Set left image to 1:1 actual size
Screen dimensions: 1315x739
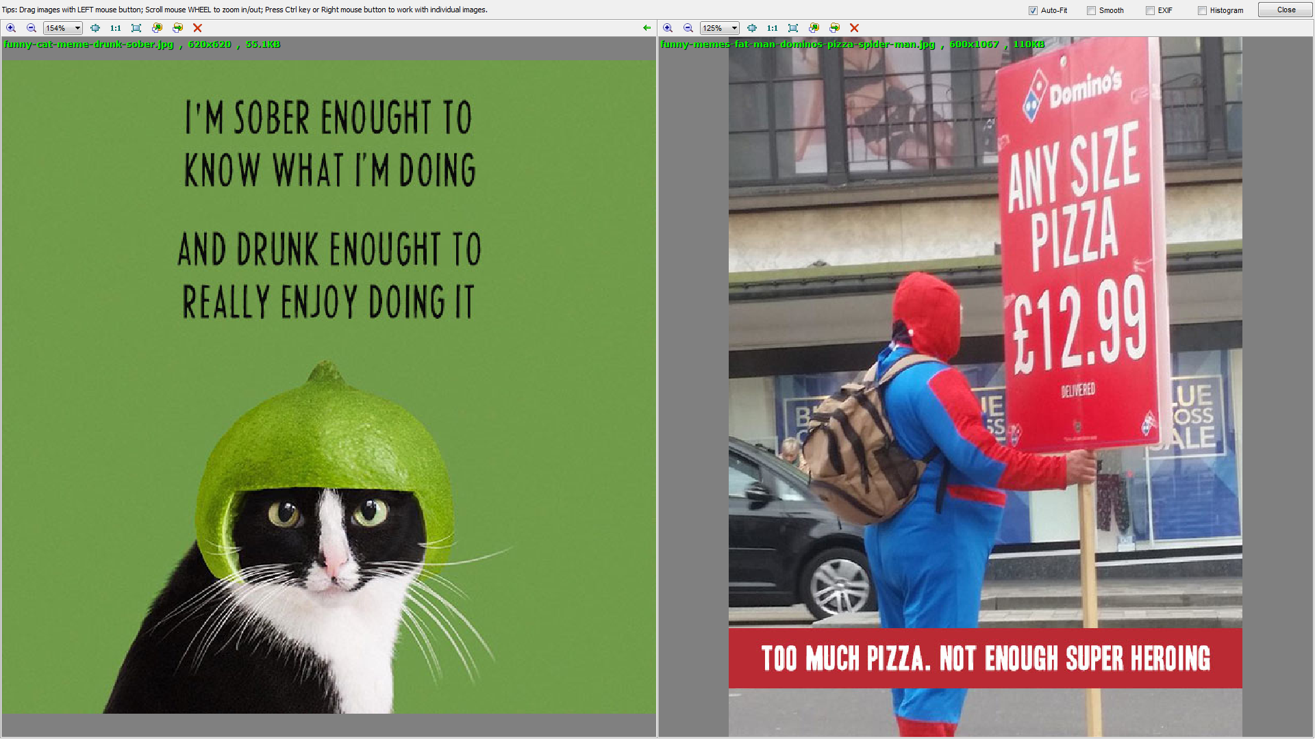click(x=116, y=28)
